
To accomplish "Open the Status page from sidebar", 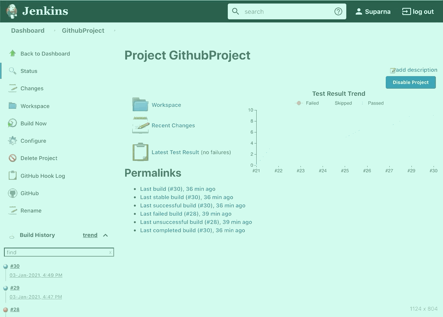I will [x=29, y=71].
